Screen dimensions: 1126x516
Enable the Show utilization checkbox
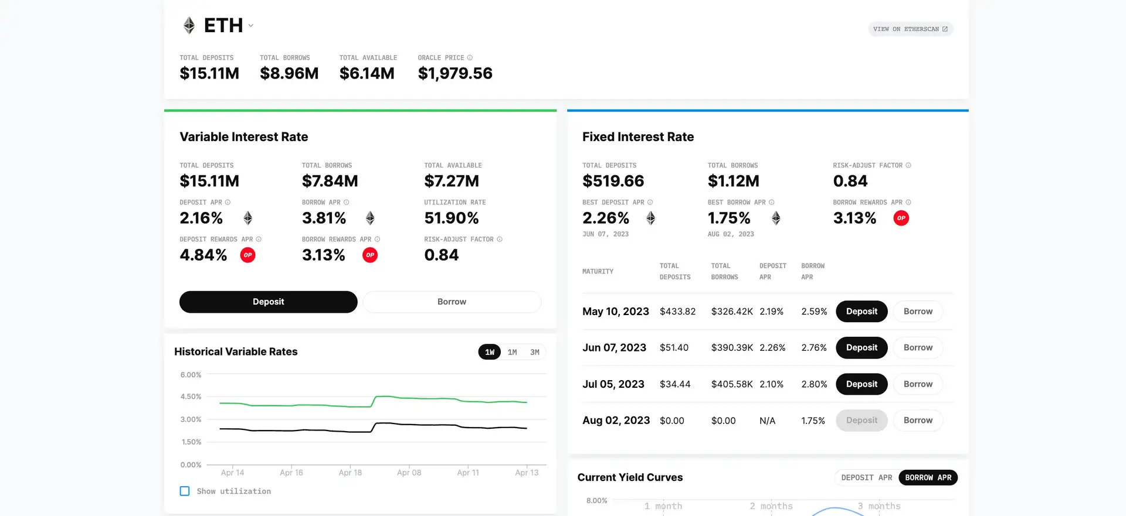(185, 491)
